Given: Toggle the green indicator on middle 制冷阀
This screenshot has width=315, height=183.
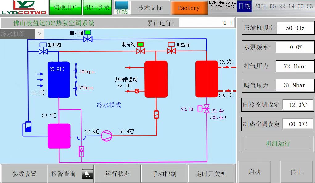Looking at the screenshot, I should click(x=140, y=44).
